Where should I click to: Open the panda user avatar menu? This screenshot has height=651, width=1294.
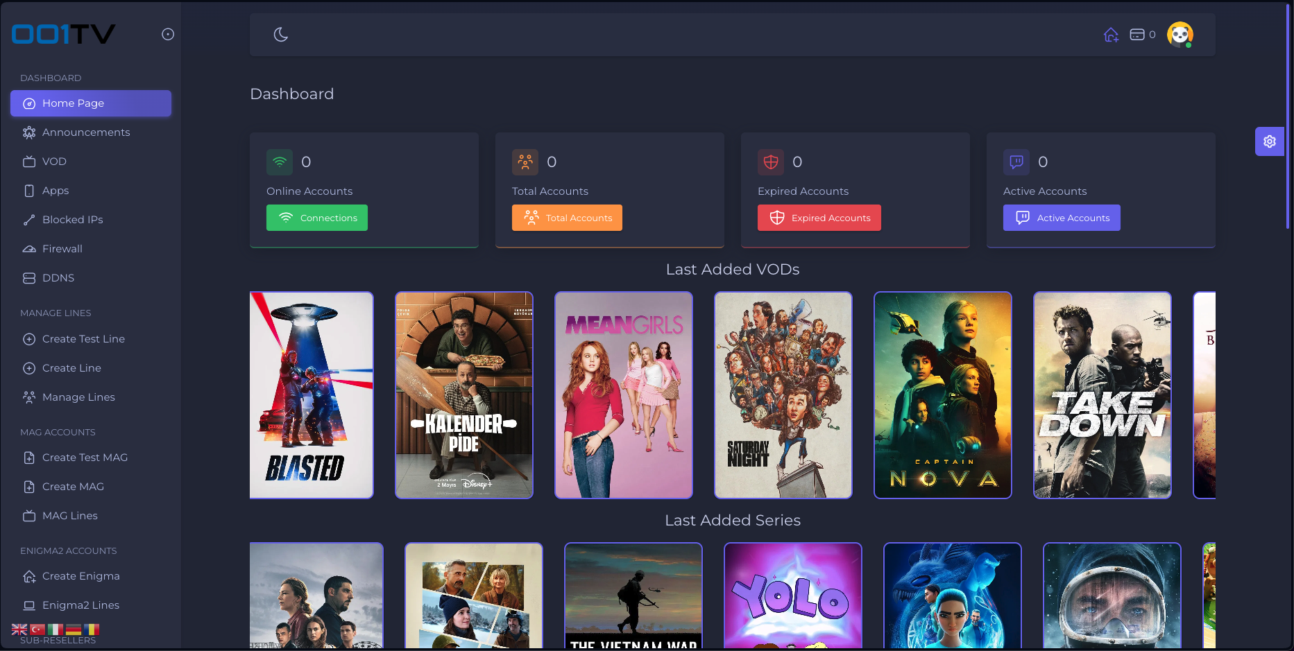1180,34
